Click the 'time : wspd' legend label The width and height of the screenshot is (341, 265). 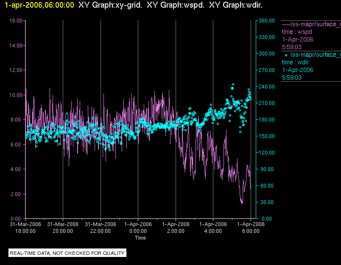297,32
